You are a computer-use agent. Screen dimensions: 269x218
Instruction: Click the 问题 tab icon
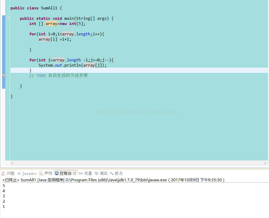[3, 174]
